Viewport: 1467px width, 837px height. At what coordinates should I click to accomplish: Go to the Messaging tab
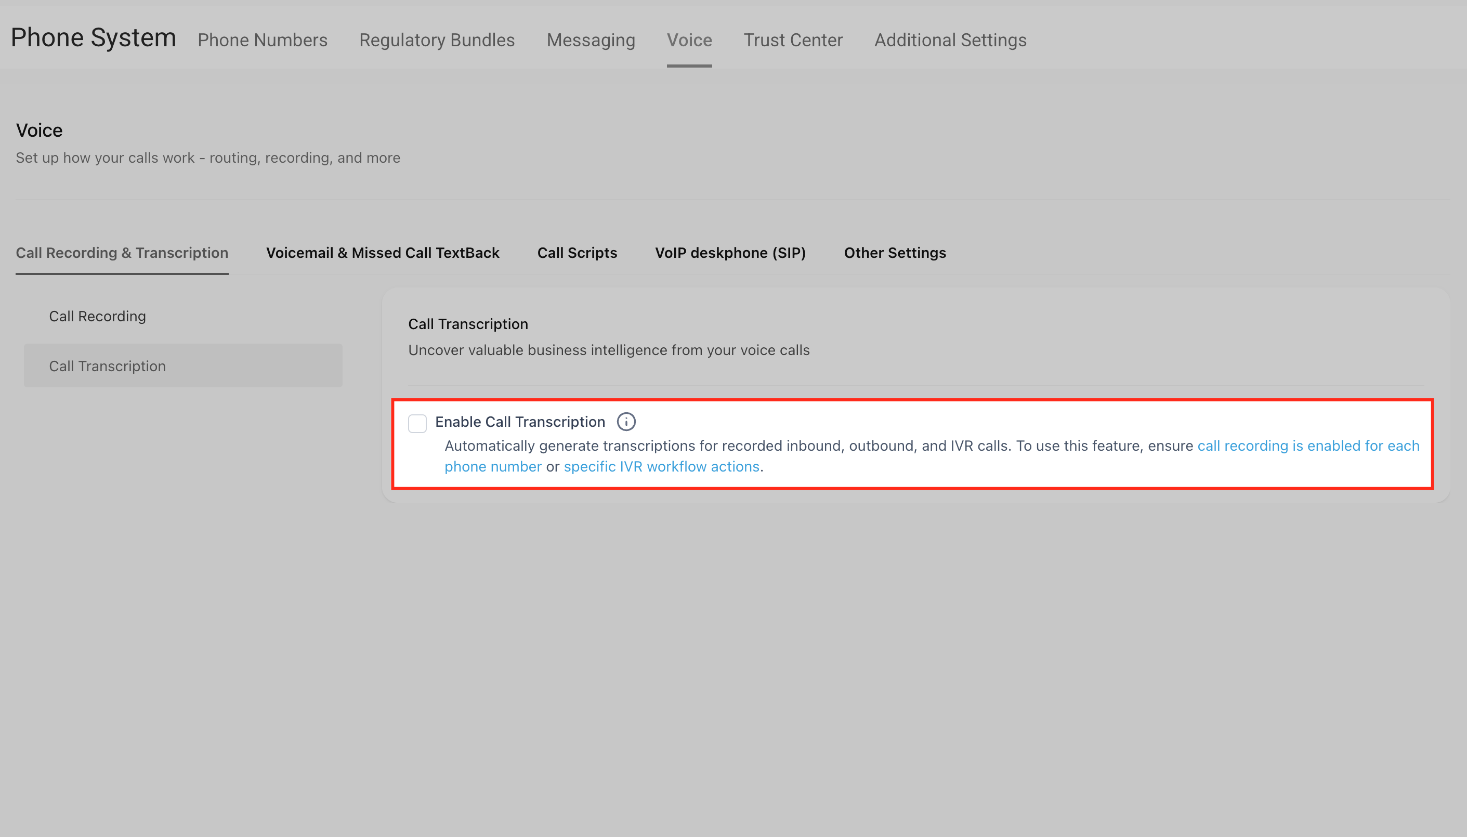click(591, 40)
